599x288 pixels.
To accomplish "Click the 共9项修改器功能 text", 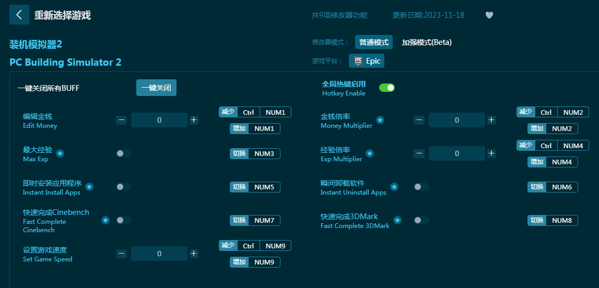I will pos(339,15).
